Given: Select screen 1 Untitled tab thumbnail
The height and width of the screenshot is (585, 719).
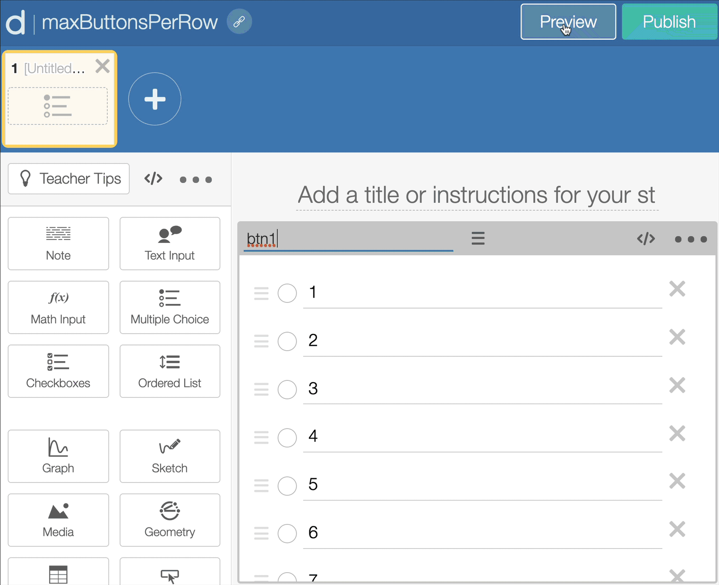Looking at the screenshot, I should tap(58, 106).
